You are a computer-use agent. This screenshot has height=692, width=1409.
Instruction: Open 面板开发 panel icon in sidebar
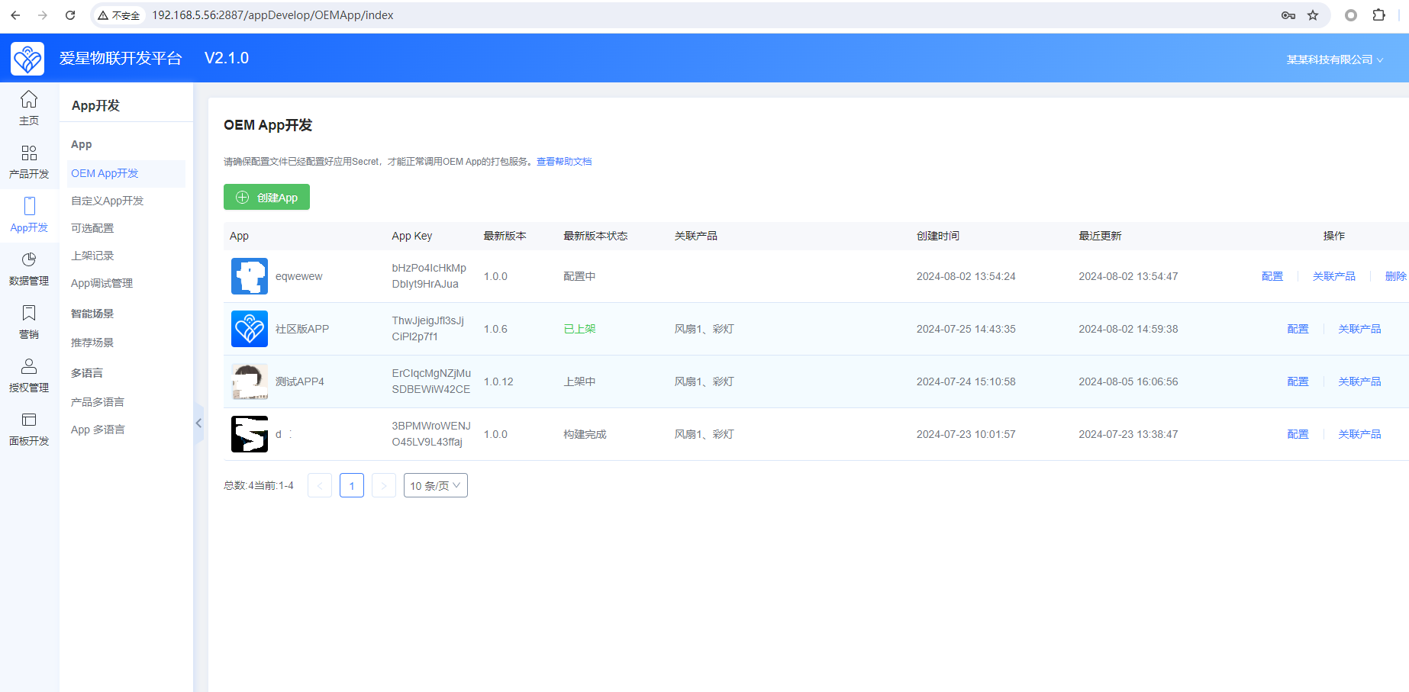(x=29, y=420)
